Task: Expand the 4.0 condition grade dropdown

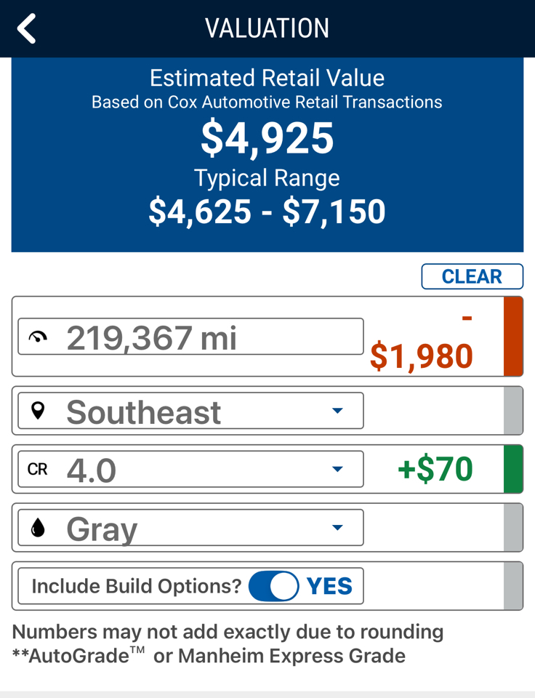Action: pos(337,470)
